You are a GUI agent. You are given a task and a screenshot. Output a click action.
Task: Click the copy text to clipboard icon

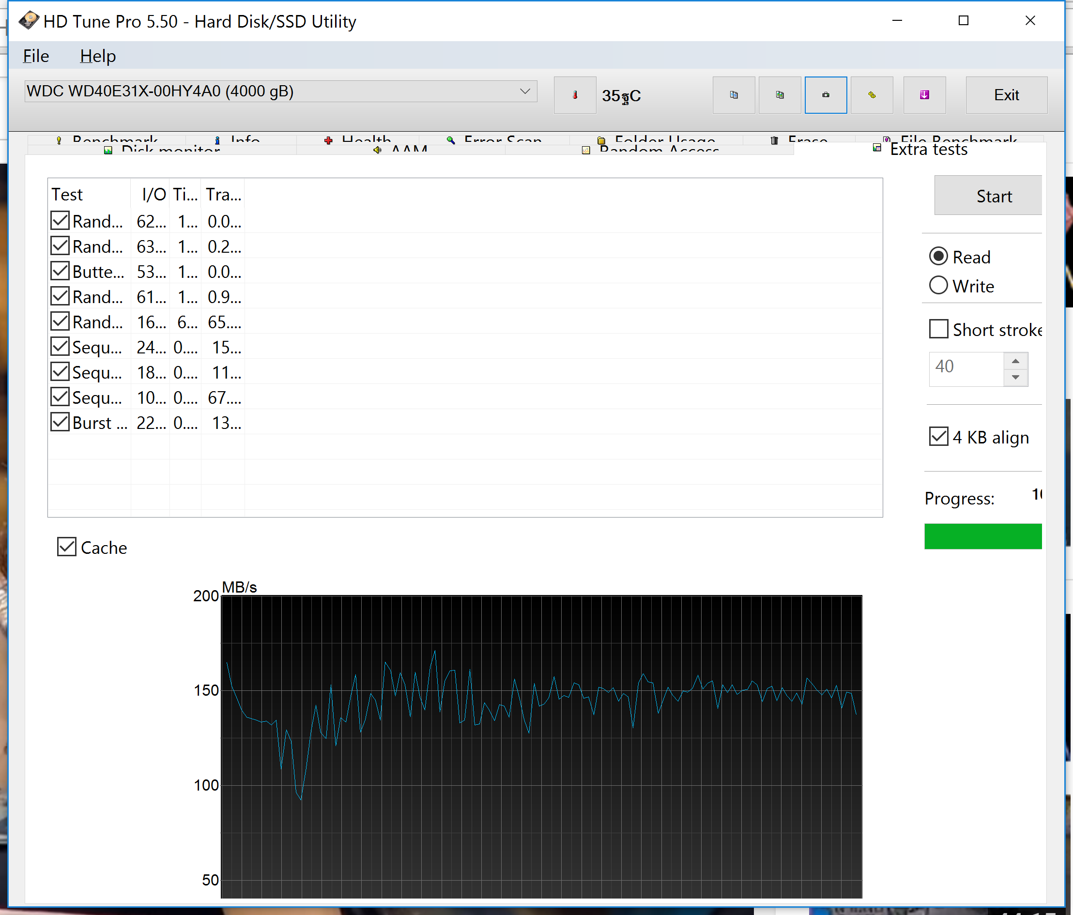point(734,95)
